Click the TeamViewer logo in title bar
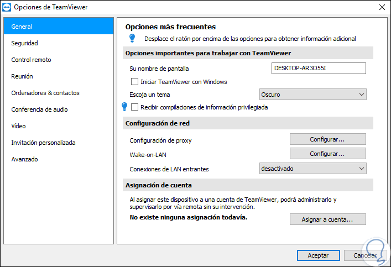The width and height of the screenshot is (391, 267). pos(7,7)
